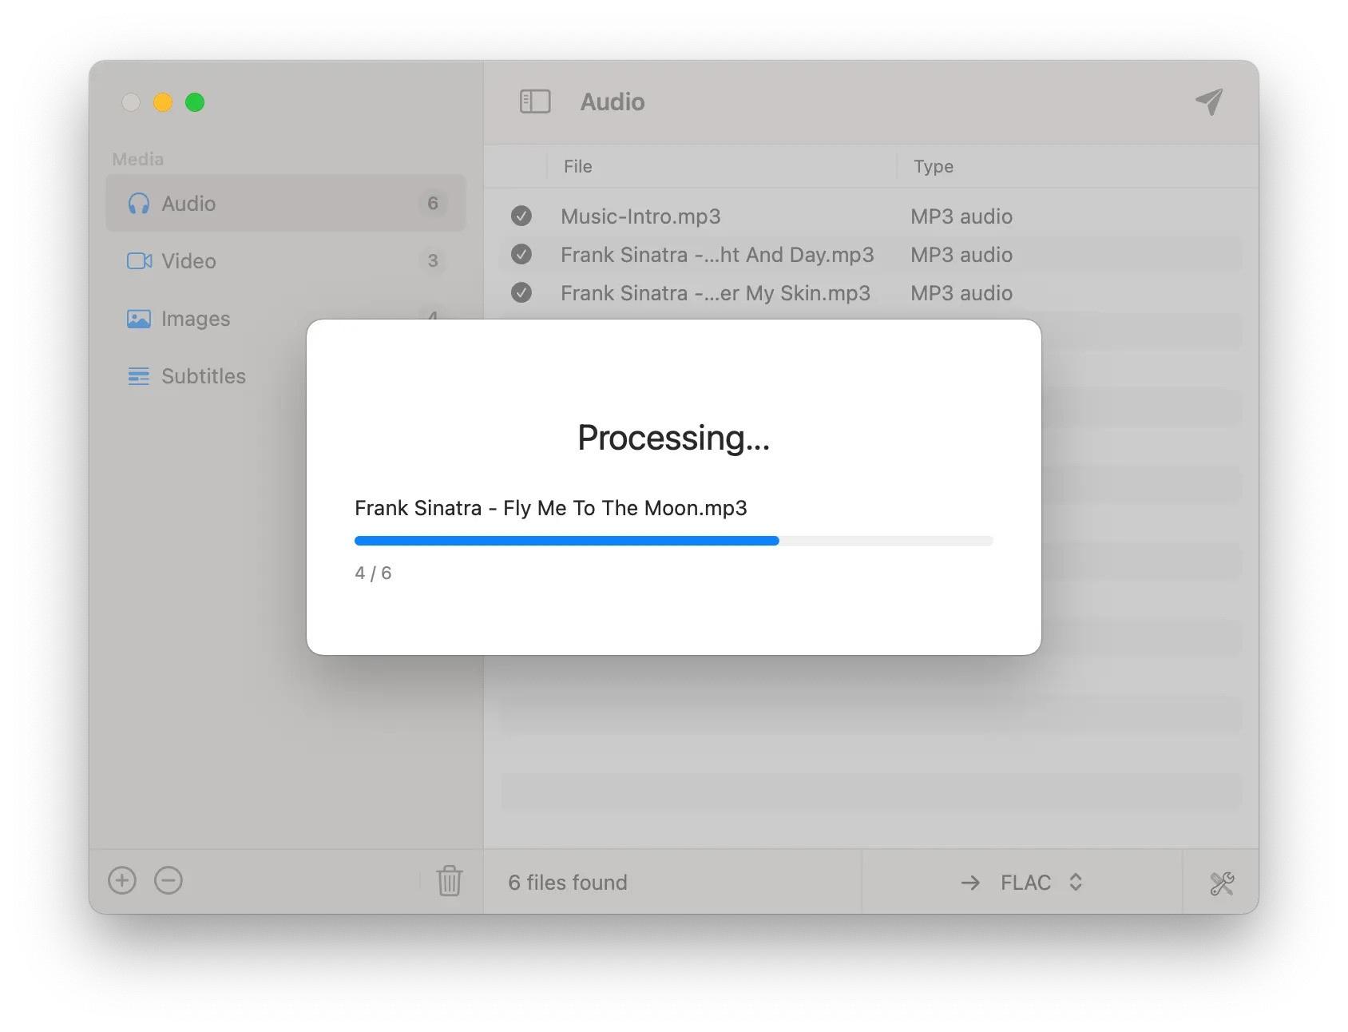The image size is (1348, 1032).
Task: Click the yellow minimize window button
Action: pos(163,102)
